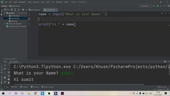Select firstcode.py in project tree

coord(15,16)
